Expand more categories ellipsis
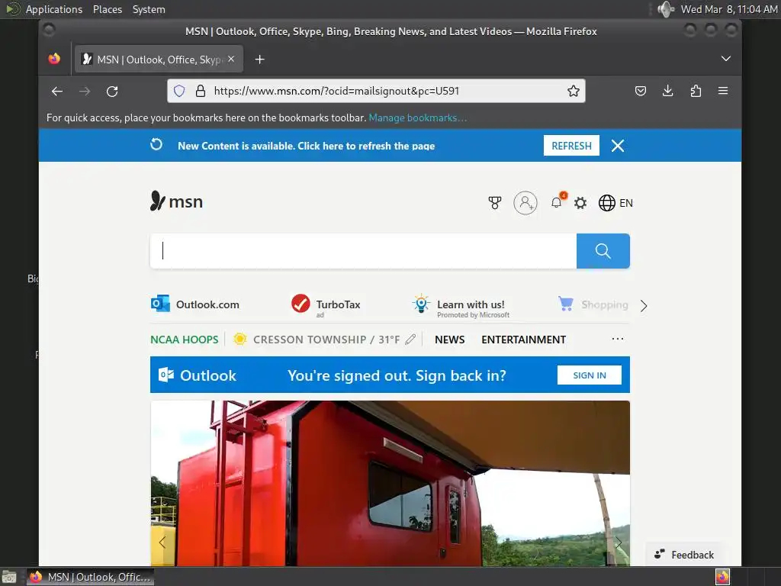 (618, 339)
